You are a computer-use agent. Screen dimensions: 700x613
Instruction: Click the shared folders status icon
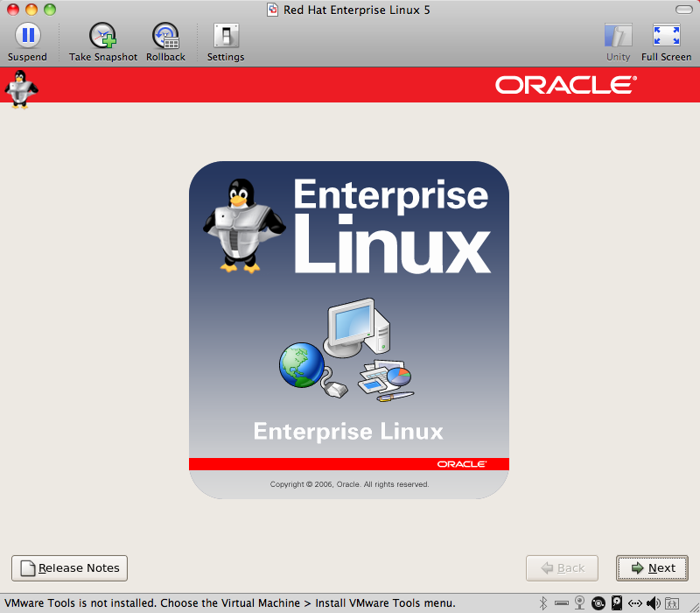click(x=672, y=603)
